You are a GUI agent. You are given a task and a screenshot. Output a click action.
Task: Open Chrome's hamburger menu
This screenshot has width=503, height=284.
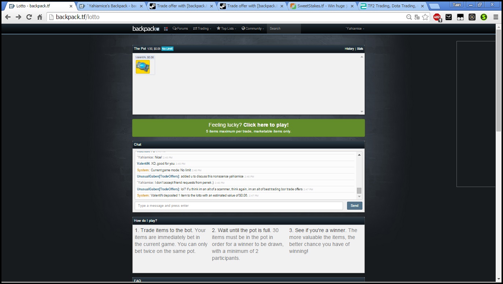(496, 17)
